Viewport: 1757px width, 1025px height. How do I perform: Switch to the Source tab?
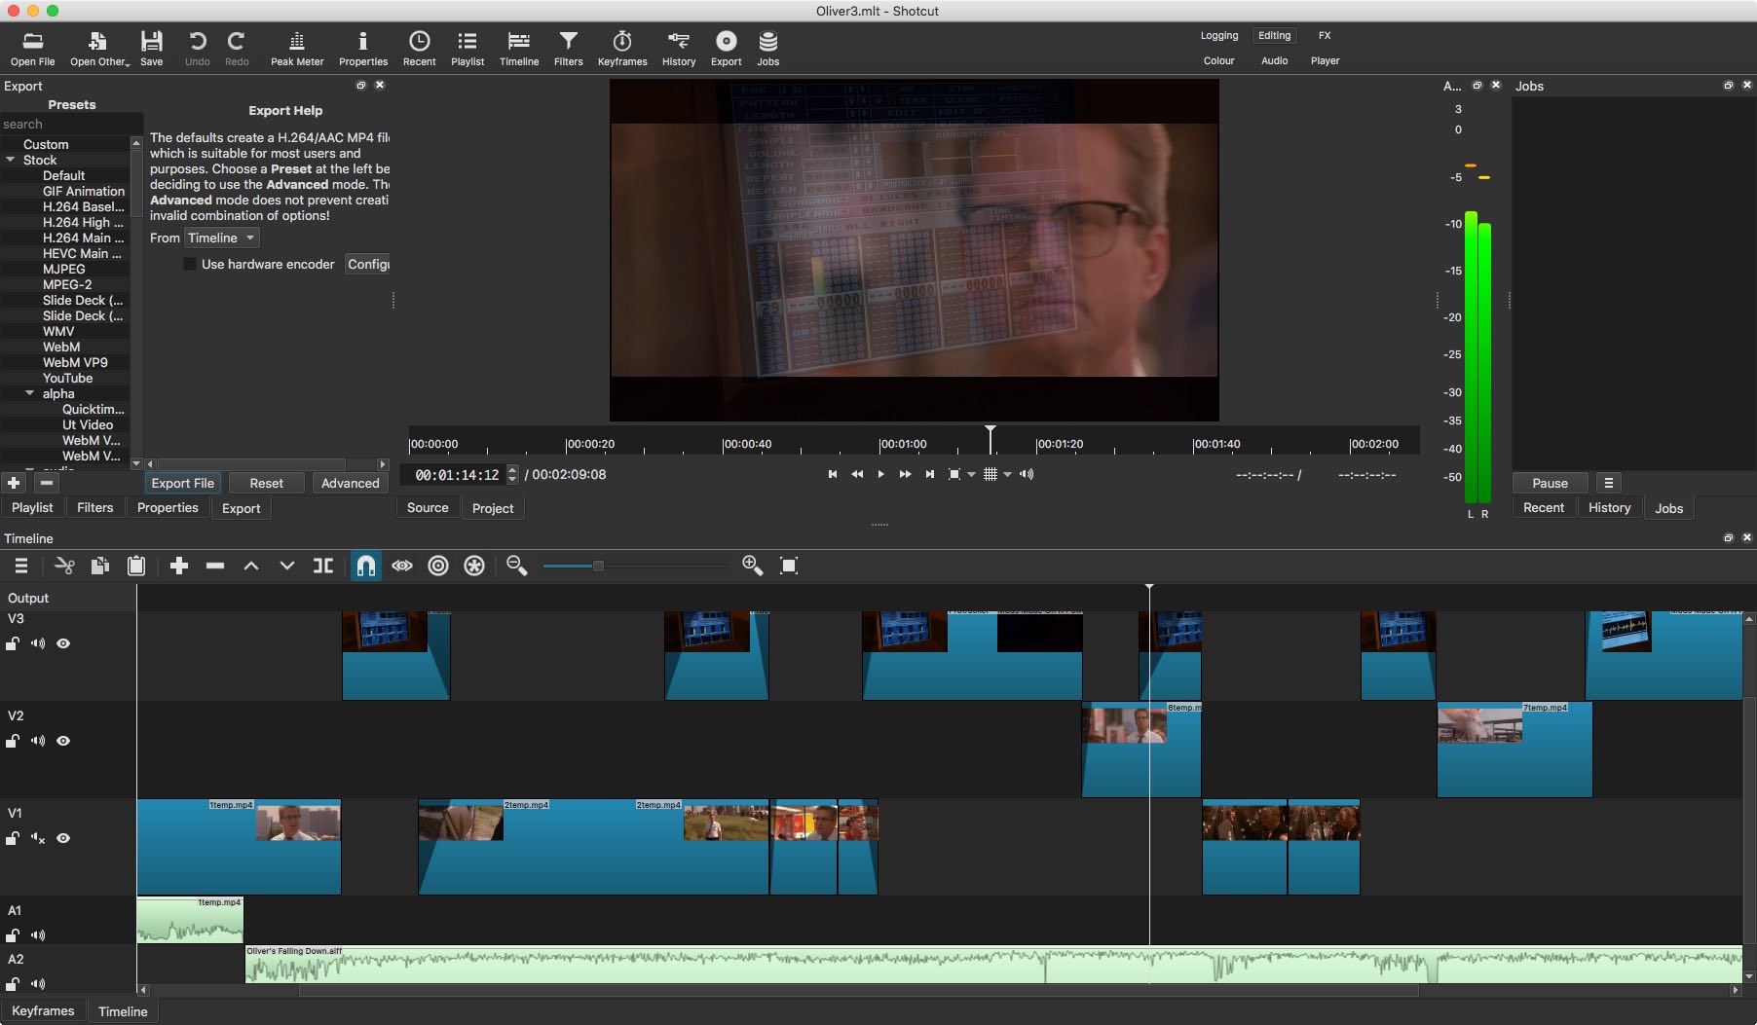click(x=428, y=507)
